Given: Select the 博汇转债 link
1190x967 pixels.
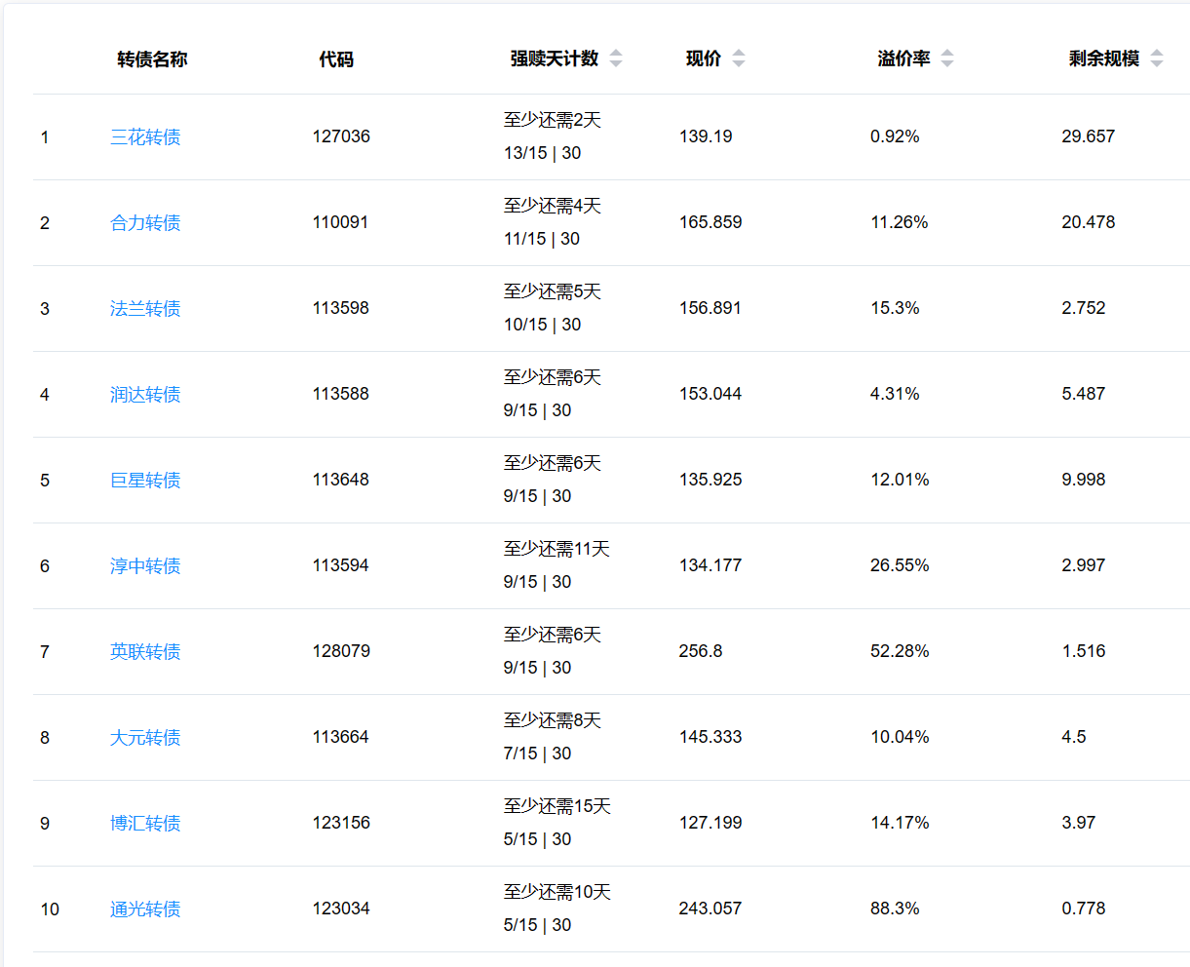Looking at the screenshot, I should pos(145,824).
